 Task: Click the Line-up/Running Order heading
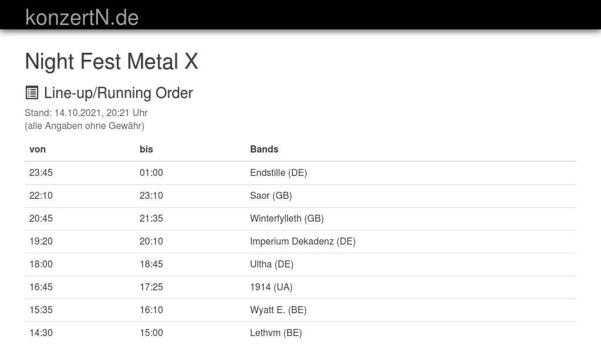(x=118, y=93)
